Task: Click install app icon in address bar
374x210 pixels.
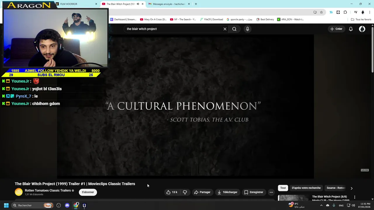Action: pos(315,12)
